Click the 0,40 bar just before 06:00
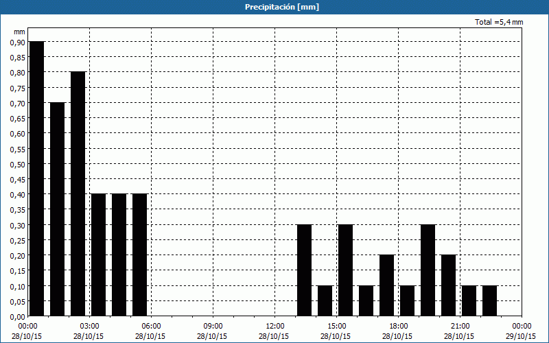This screenshot has width=549, height=343. [x=140, y=255]
